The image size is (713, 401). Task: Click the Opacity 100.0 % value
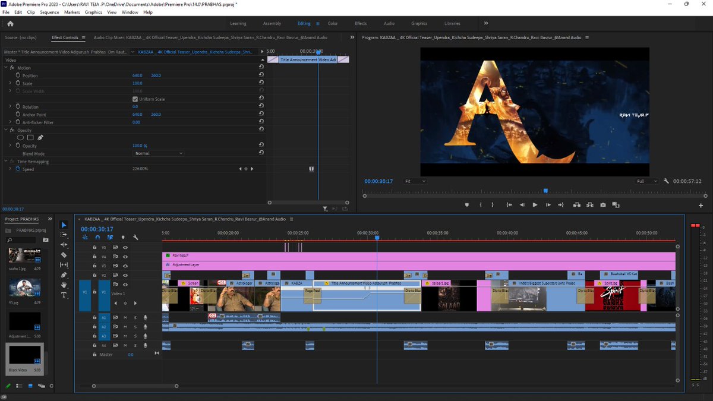point(140,146)
